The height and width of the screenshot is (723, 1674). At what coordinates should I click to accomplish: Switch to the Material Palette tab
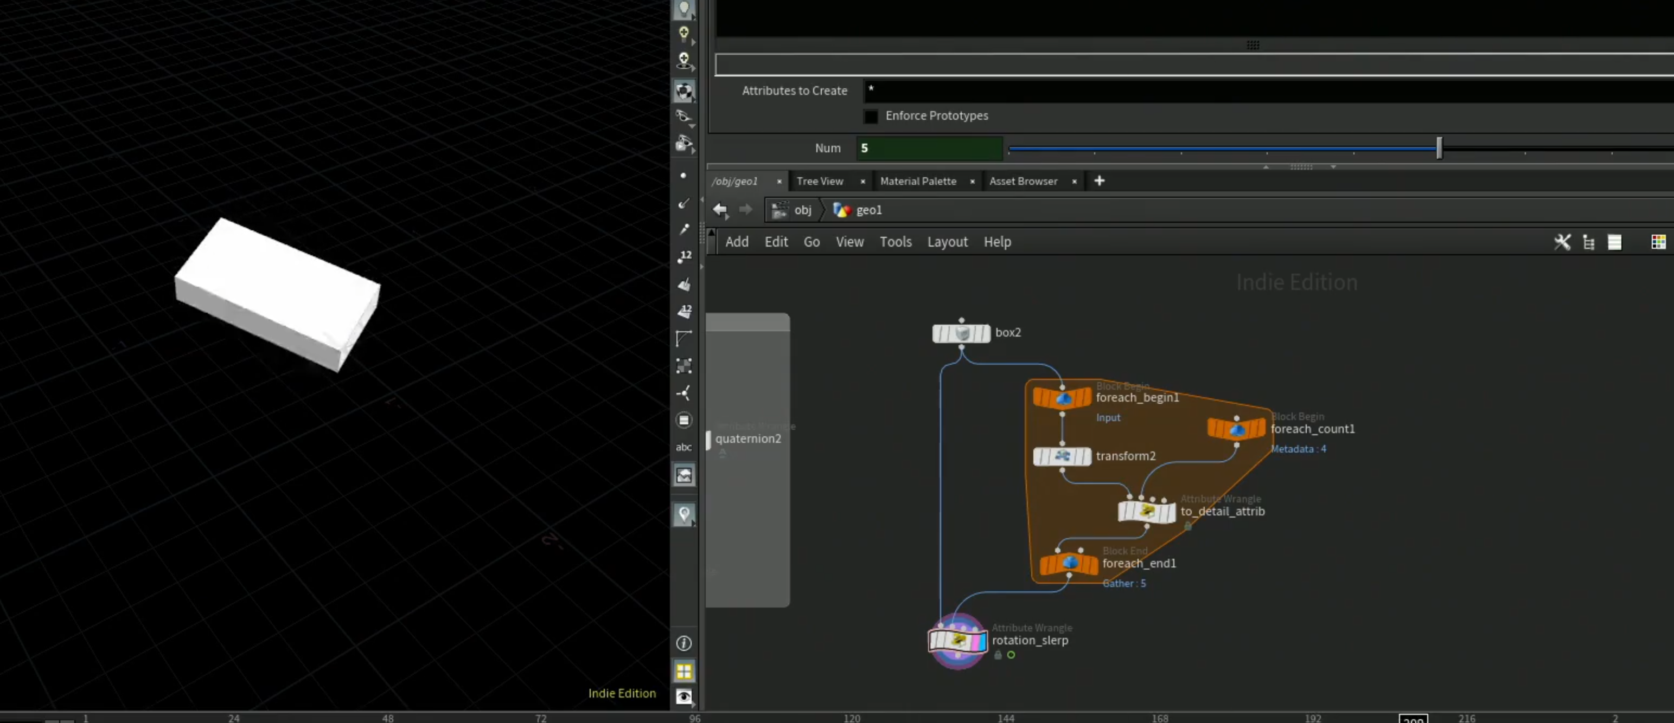[x=918, y=181]
